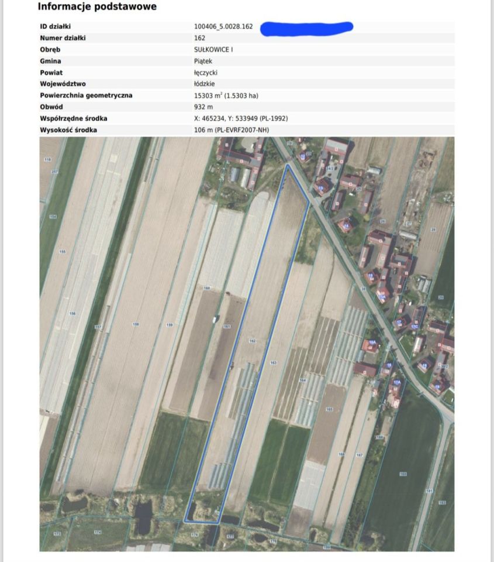Click house number '17A' on the map
Viewport: 494px width, 562px height.
[396, 382]
